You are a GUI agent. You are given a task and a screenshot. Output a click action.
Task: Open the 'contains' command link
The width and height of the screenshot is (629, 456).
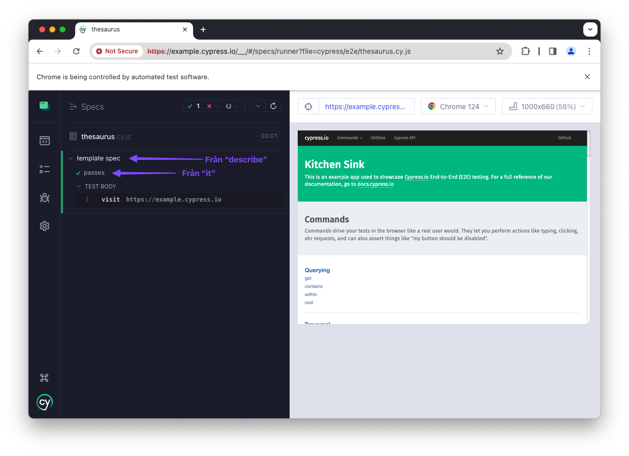point(313,286)
